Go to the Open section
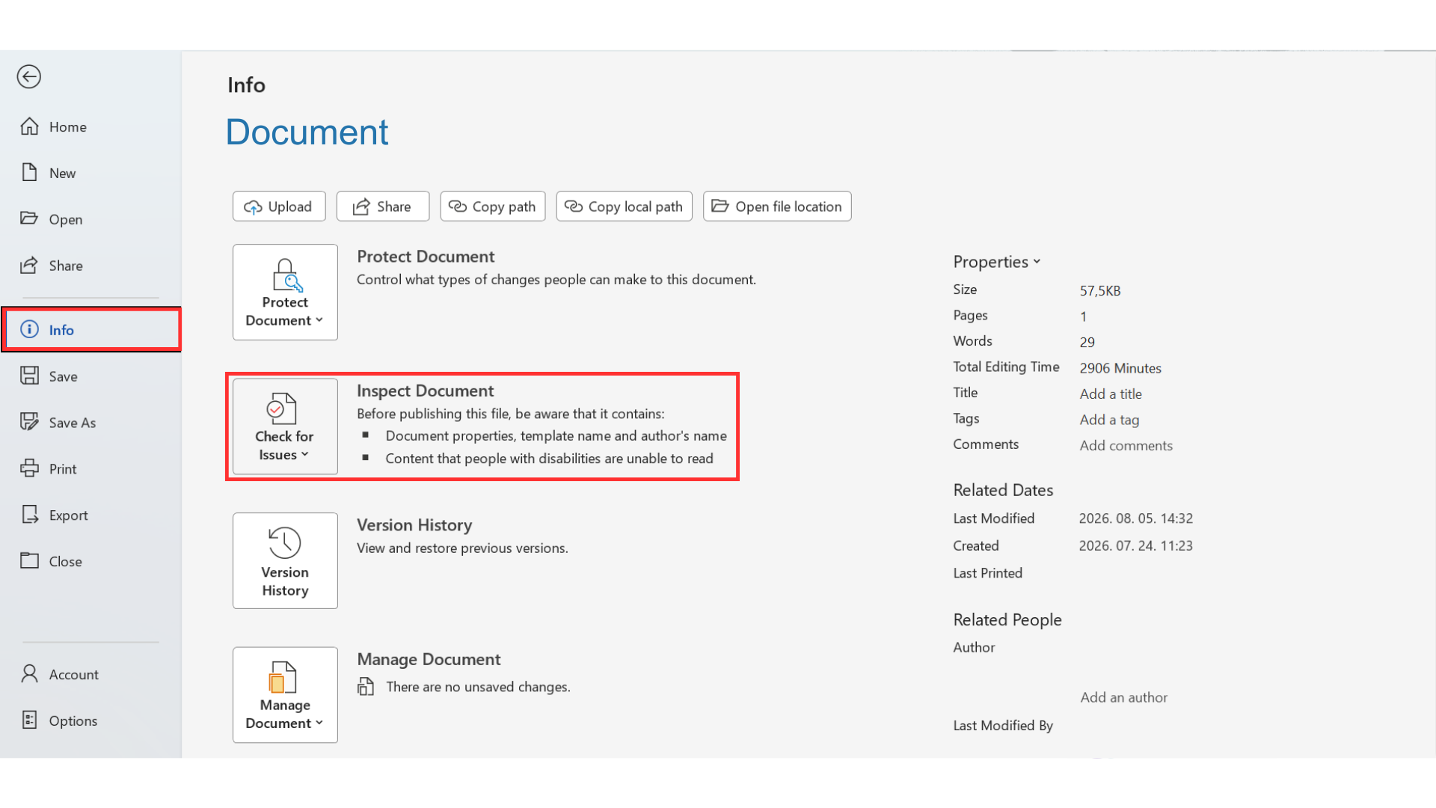The width and height of the screenshot is (1436, 808). [x=90, y=219]
